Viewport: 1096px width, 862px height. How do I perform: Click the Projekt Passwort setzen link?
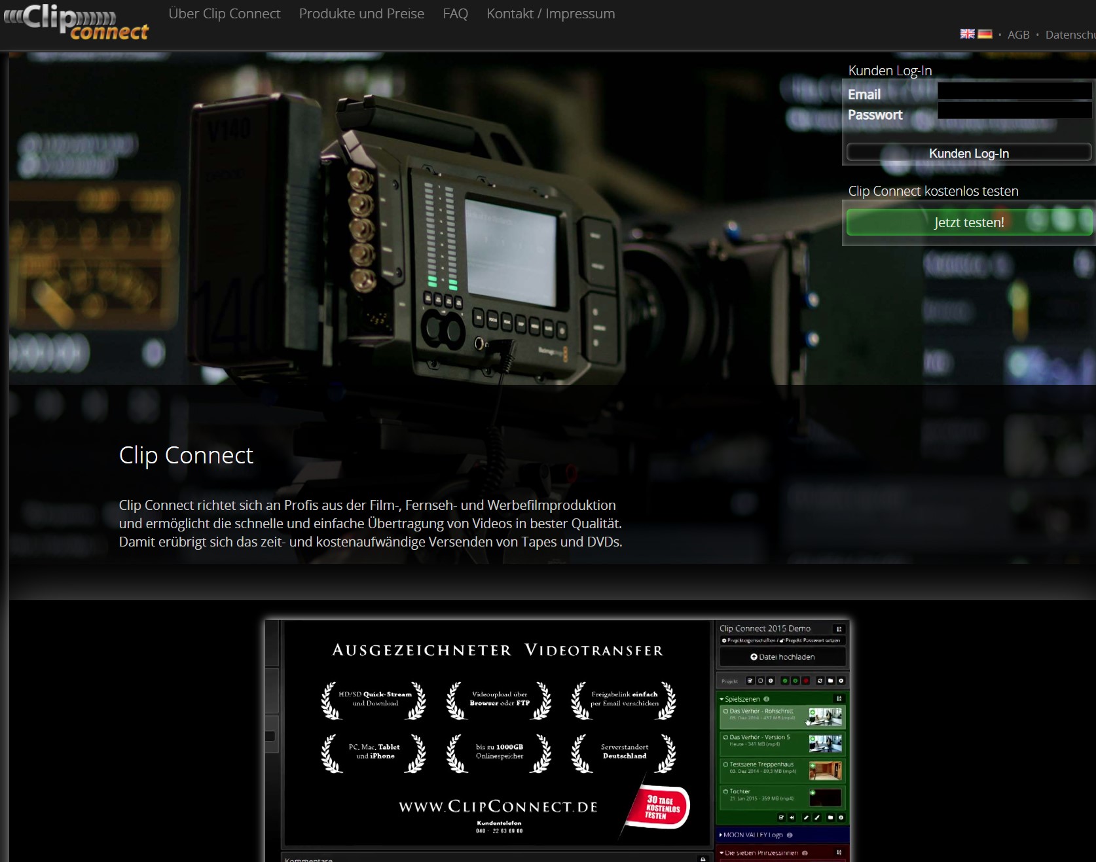[x=810, y=640]
